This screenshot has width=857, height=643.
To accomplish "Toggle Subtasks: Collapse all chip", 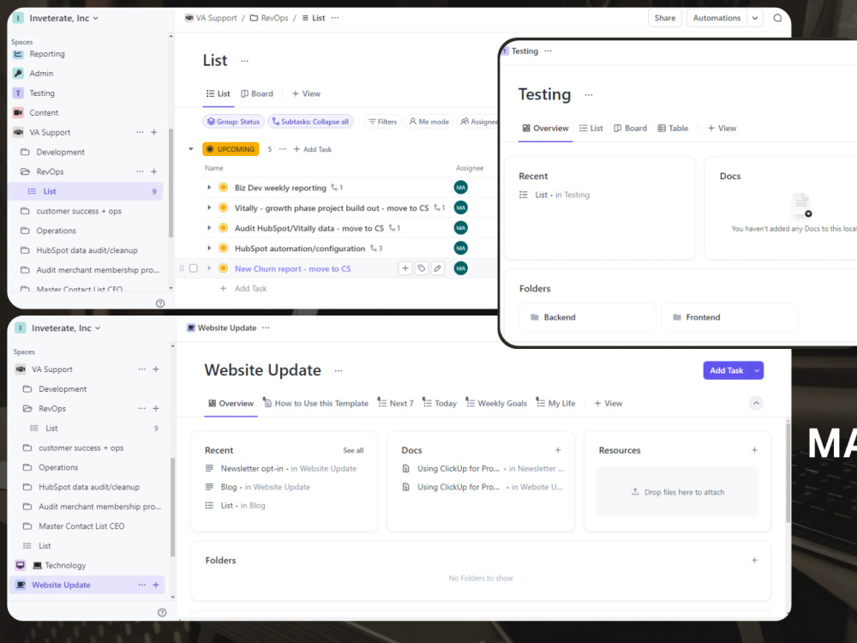I will click(x=310, y=122).
